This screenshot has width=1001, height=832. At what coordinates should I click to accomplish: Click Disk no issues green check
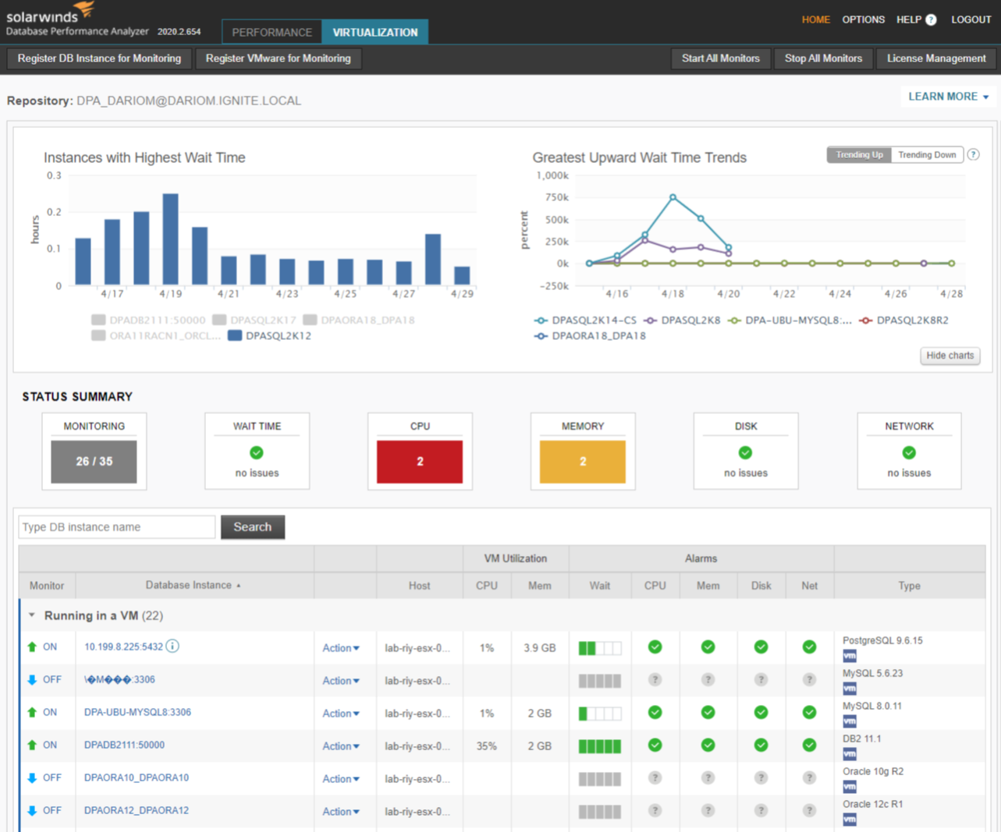pos(746,452)
